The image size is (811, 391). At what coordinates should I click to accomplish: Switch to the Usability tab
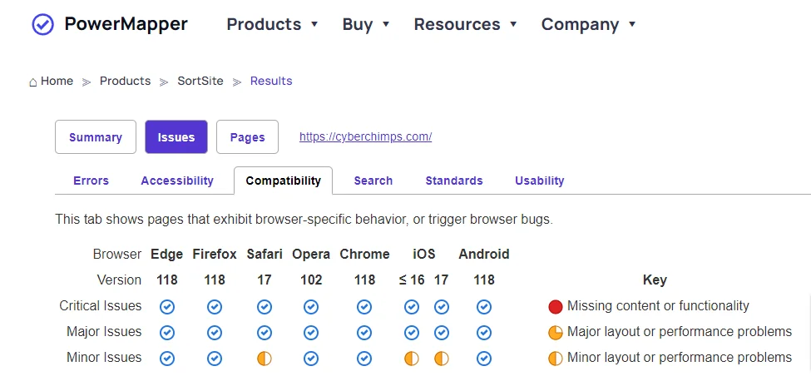(540, 181)
